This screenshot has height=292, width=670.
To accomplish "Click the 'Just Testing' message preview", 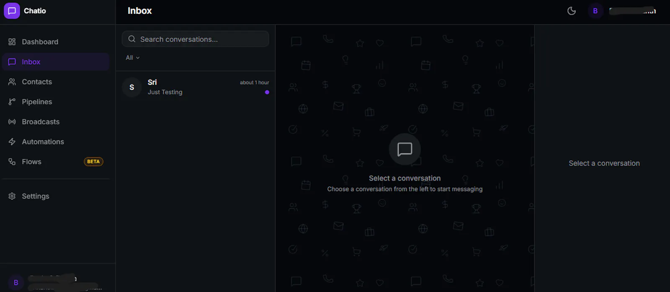I will click(165, 92).
